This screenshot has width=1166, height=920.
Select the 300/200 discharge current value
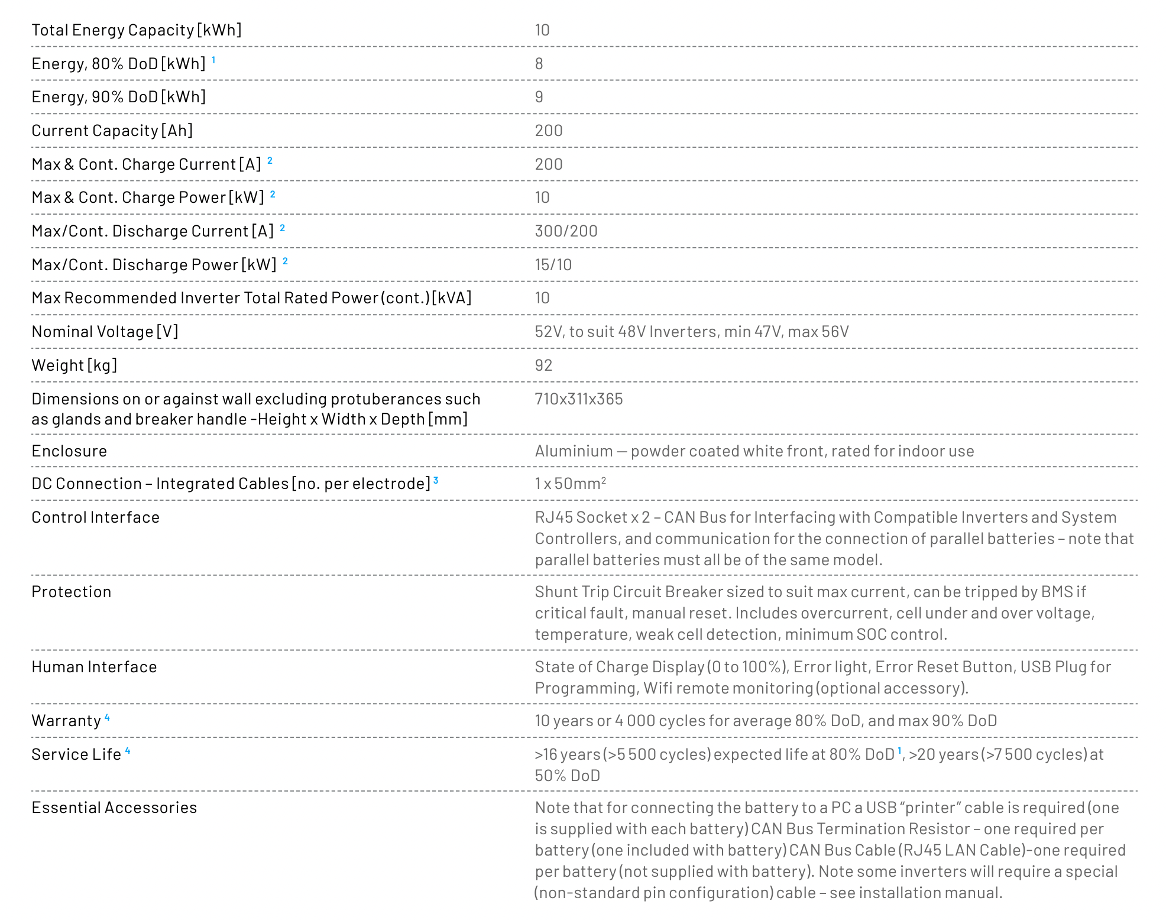tap(566, 231)
